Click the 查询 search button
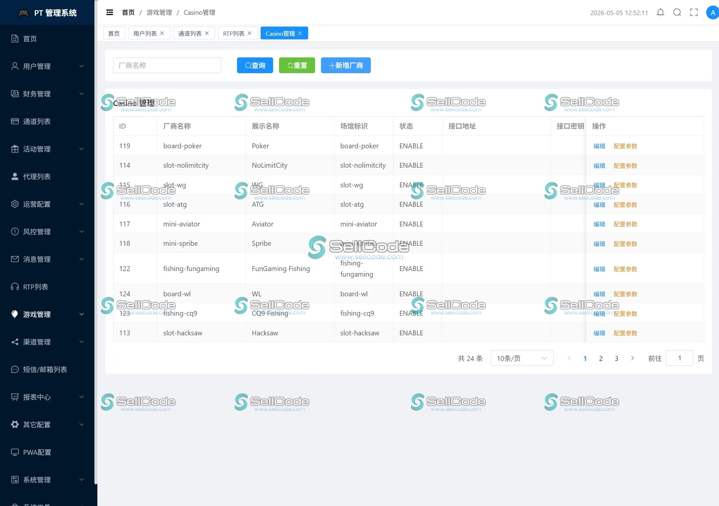 coord(255,65)
